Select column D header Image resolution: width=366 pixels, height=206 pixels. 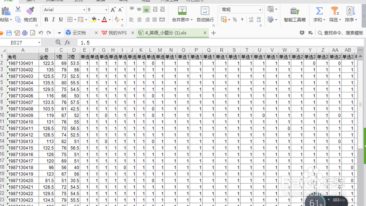click(x=74, y=50)
